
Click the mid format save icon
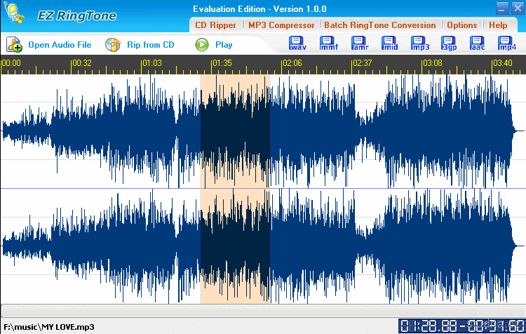(x=390, y=44)
